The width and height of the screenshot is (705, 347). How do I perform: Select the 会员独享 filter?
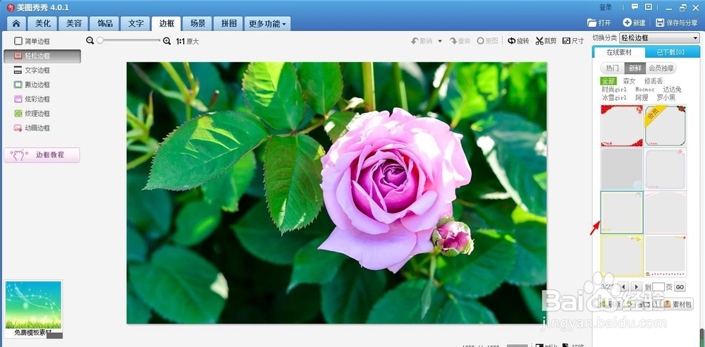661,68
